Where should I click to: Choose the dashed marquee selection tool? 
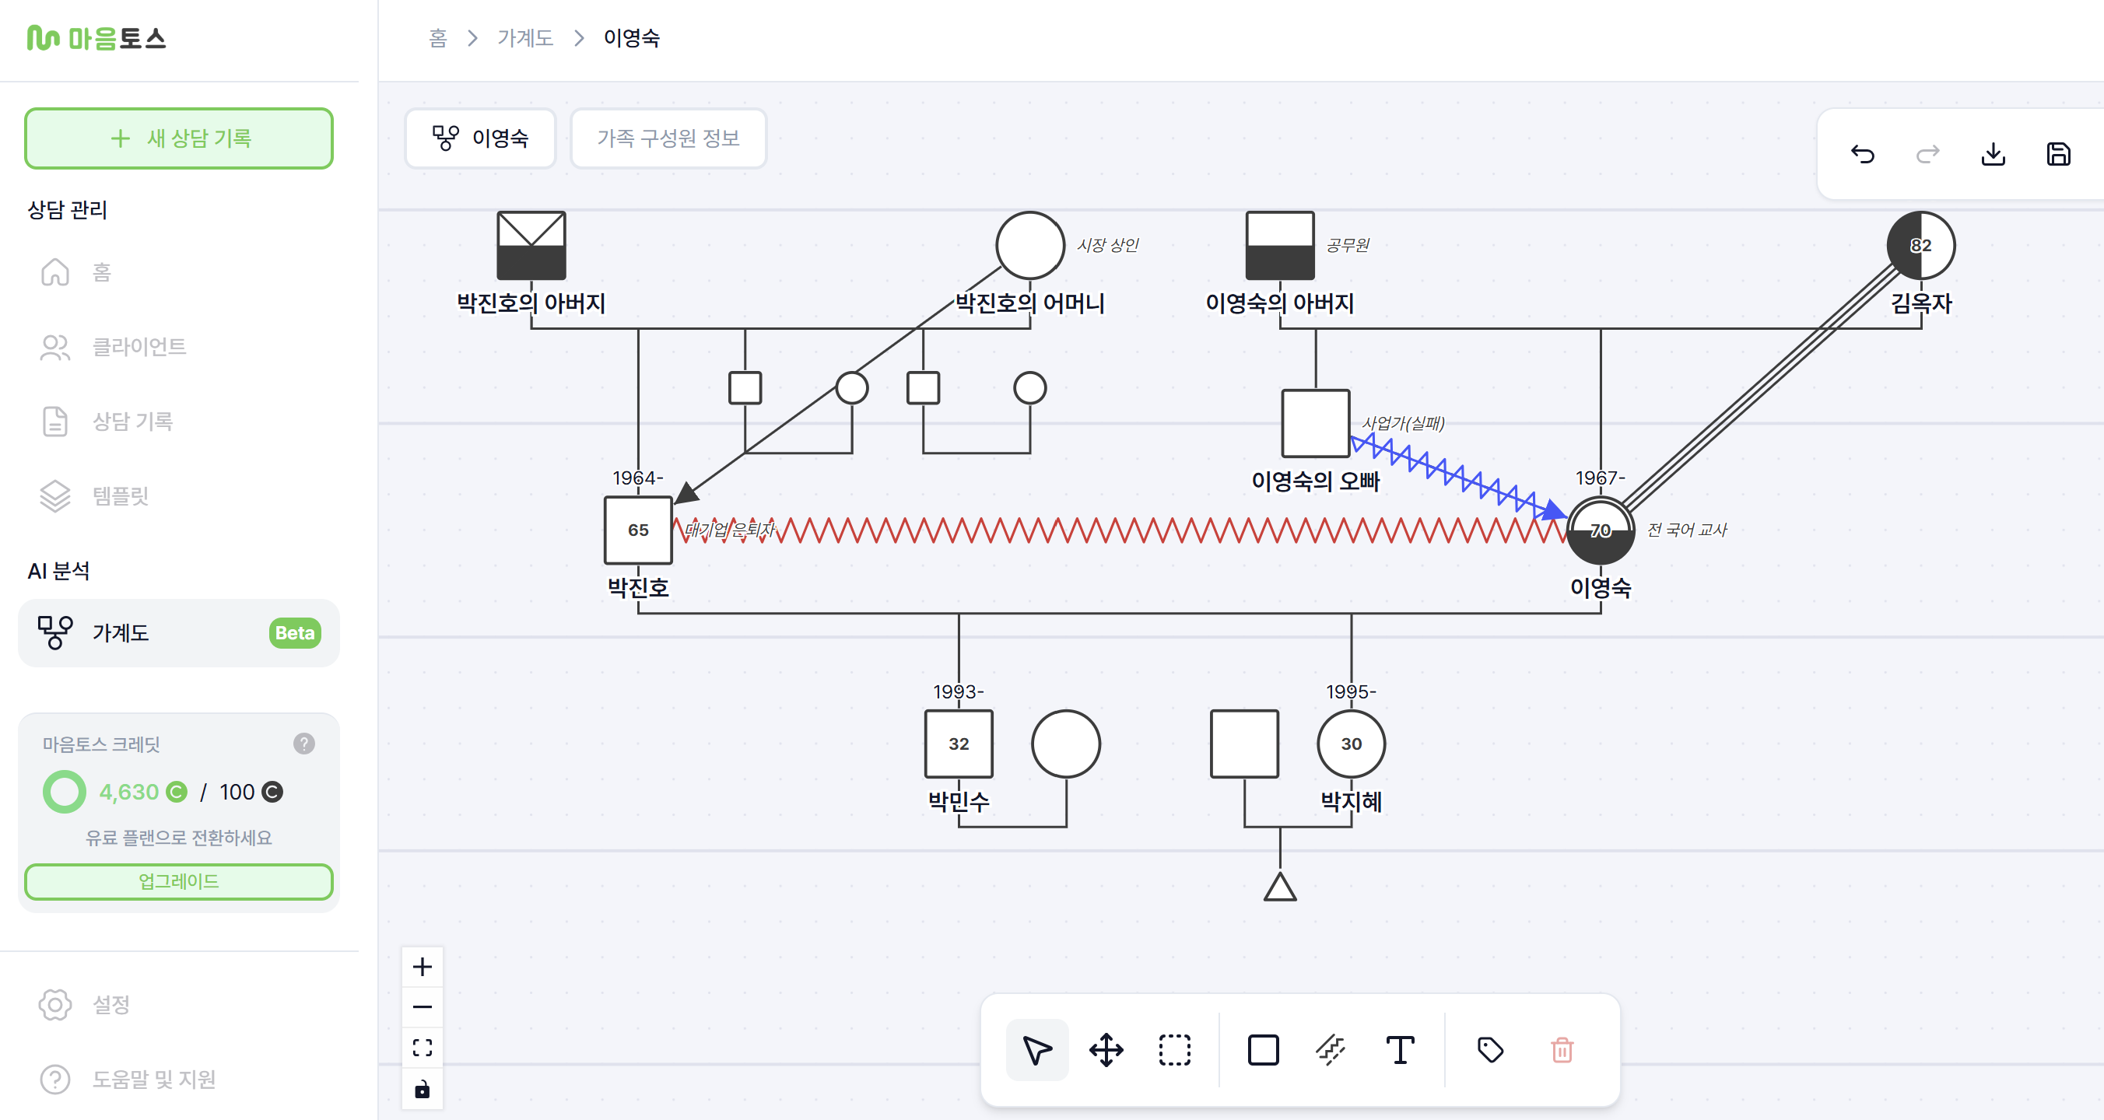coord(1174,1050)
